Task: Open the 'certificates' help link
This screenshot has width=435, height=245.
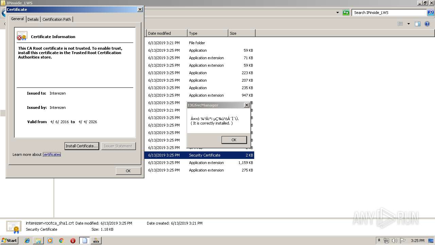Action: (x=52, y=154)
